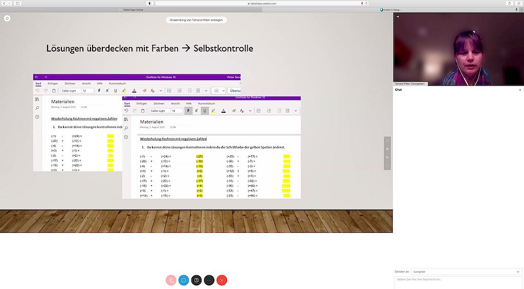
Task: Close the Chat panel
Action: click(x=520, y=90)
